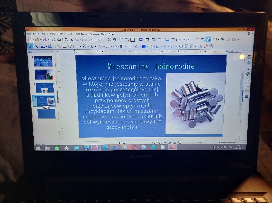Image resolution: width=272 pixels, height=203 pixels.
Task: Insert an image using the picture icon
Action: point(167,40)
